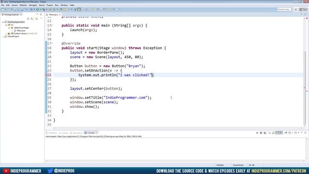This screenshot has height=174, width=309.
Task: Toggle Pin Console
Action: (285, 133)
